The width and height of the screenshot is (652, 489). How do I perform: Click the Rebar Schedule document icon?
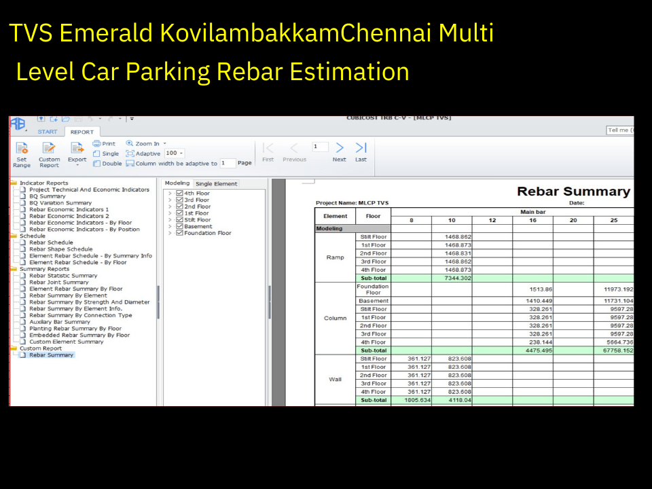pyautogui.click(x=23, y=242)
